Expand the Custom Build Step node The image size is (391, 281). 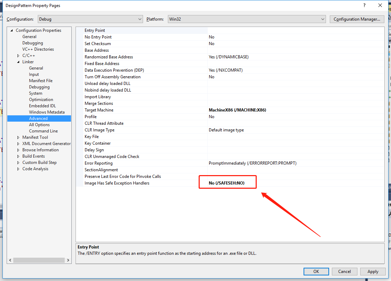[18, 162]
